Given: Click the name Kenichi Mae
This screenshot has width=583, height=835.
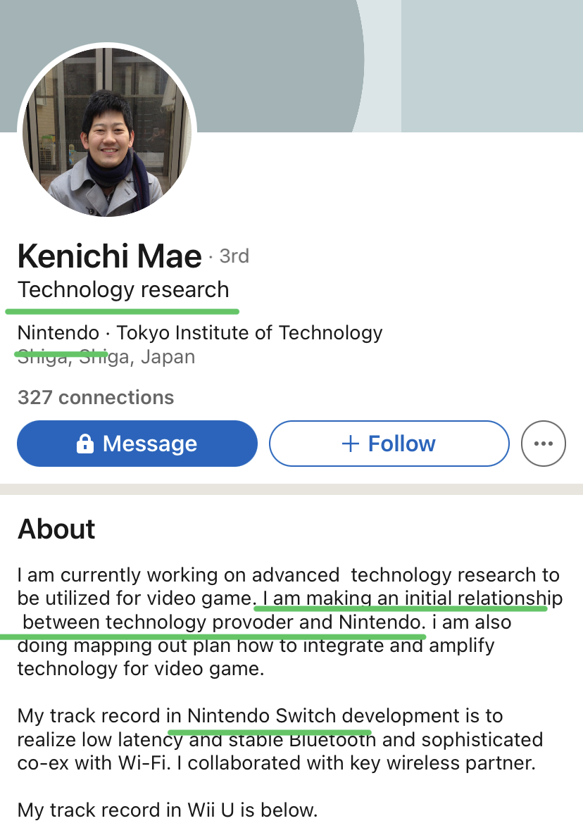Looking at the screenshot, I should click(109, 256).
